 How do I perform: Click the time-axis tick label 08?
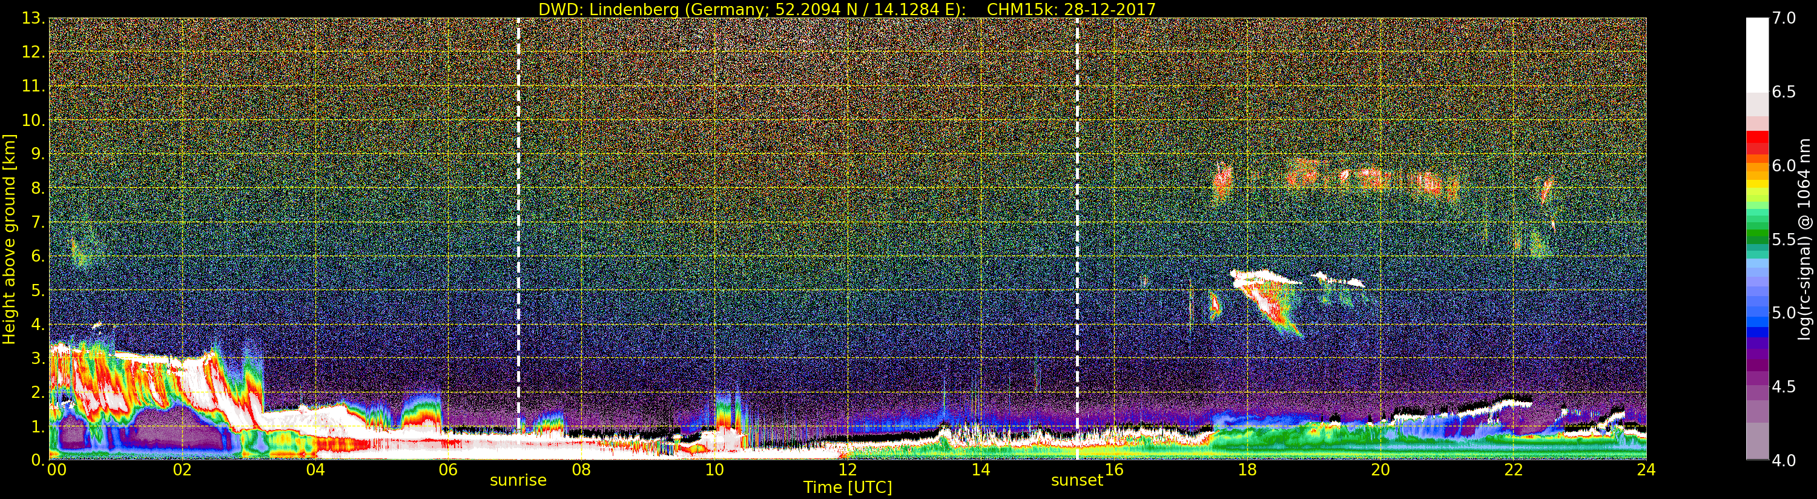coord(581,470)
